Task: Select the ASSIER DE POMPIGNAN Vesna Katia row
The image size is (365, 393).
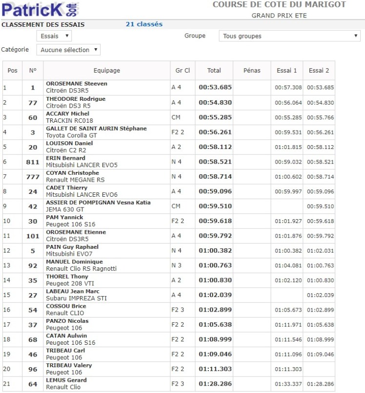Action: pyautogui.click(x=98, y=203)
